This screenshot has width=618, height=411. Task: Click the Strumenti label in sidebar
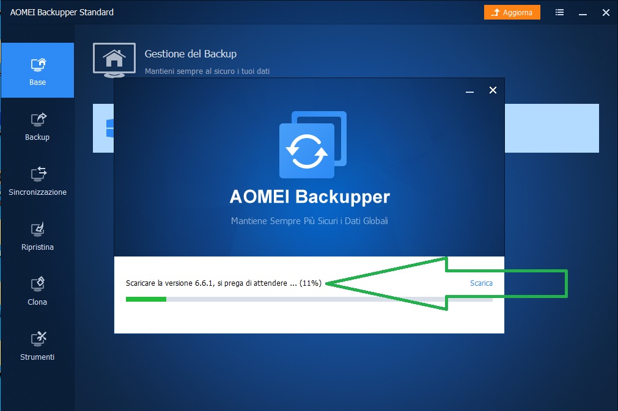pyautogui.click(x=37, y=357)
